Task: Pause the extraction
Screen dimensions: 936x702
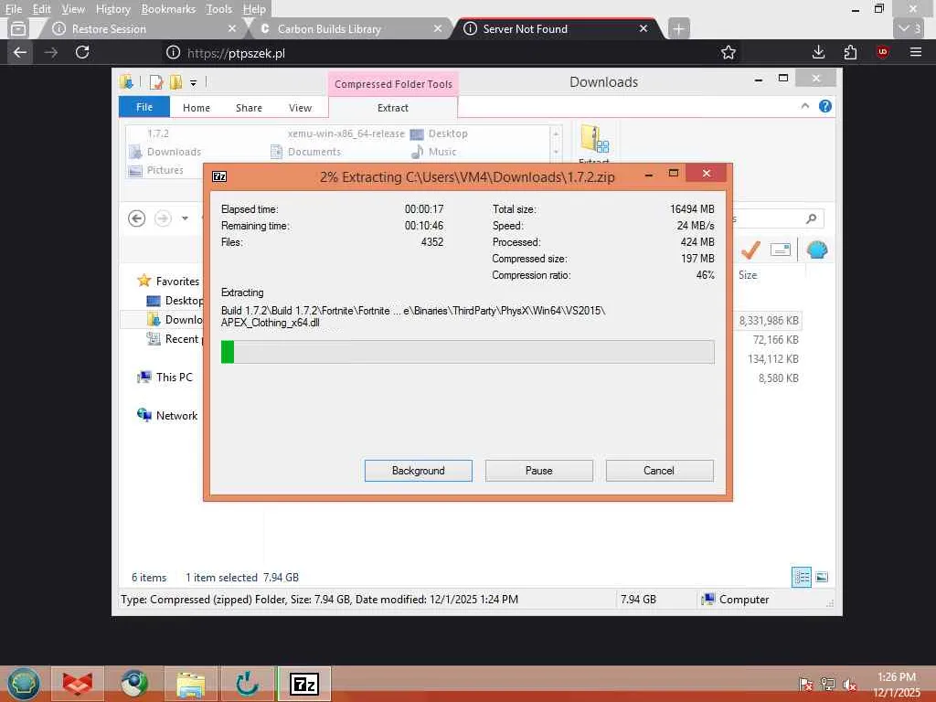Action: (539, 471)
